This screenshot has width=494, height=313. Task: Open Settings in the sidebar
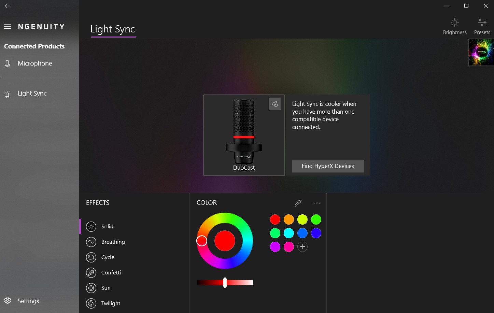click(28, 301)
